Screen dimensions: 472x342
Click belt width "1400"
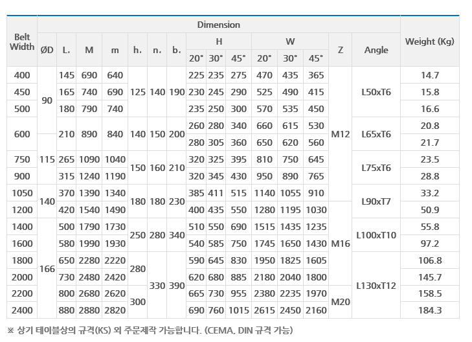point(22,227)
